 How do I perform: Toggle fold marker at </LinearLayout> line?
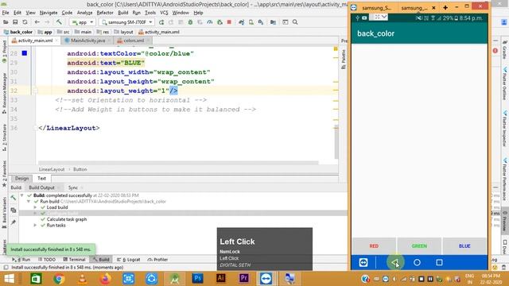[35, 128]
